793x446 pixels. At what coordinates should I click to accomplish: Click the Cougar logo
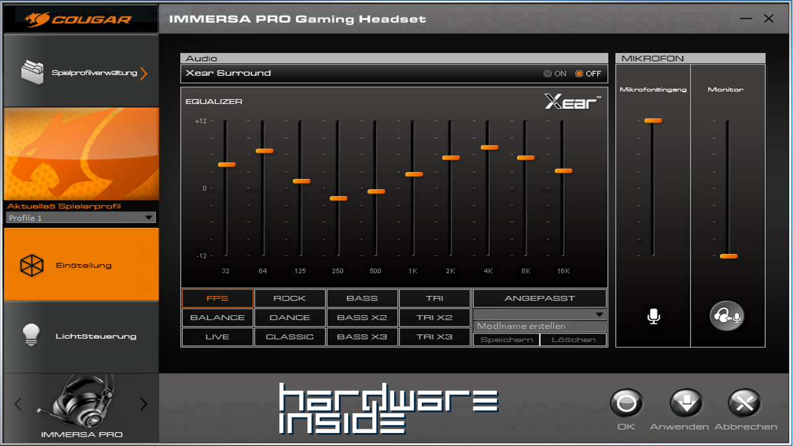point(79,19)
